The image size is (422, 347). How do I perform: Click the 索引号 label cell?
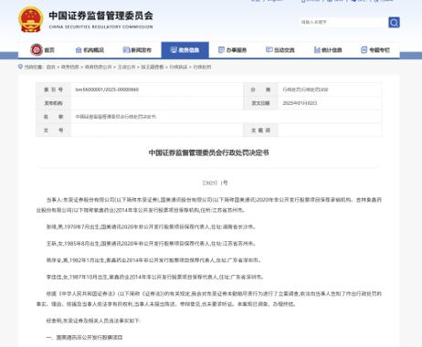(53, 89)
